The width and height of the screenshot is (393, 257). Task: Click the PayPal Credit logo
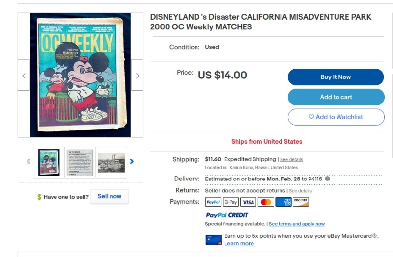pyautogui.click(x=227, y=215)
